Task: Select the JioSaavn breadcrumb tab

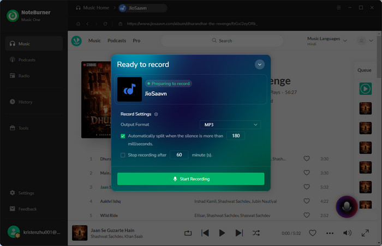Action: [x=143, y=8]
